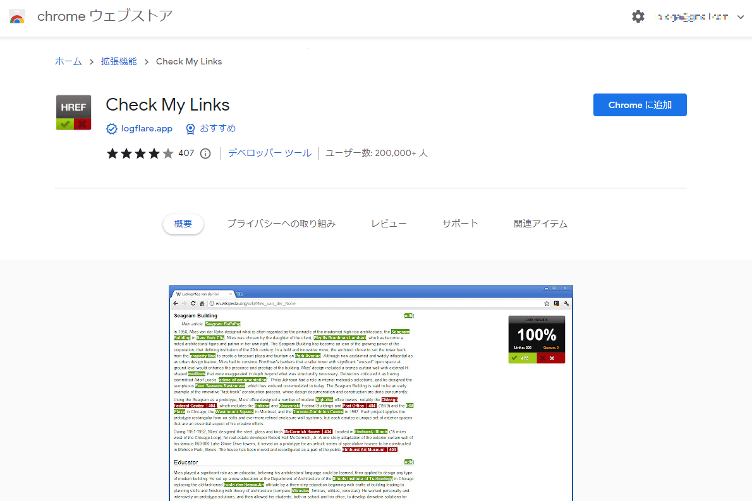This screenshot has width=752, height=501.
Task: Select the 概要 tab
Action: pos(183,224)
